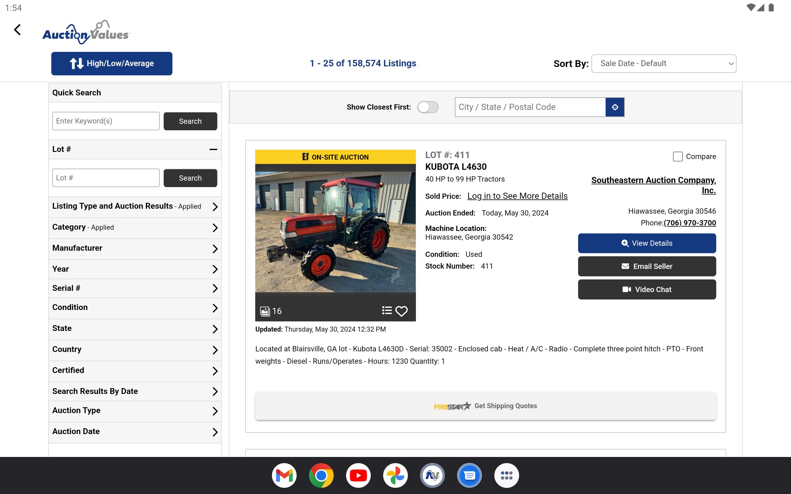
Task: Focus the Enter Keyword(s) field
Action: 106,121
